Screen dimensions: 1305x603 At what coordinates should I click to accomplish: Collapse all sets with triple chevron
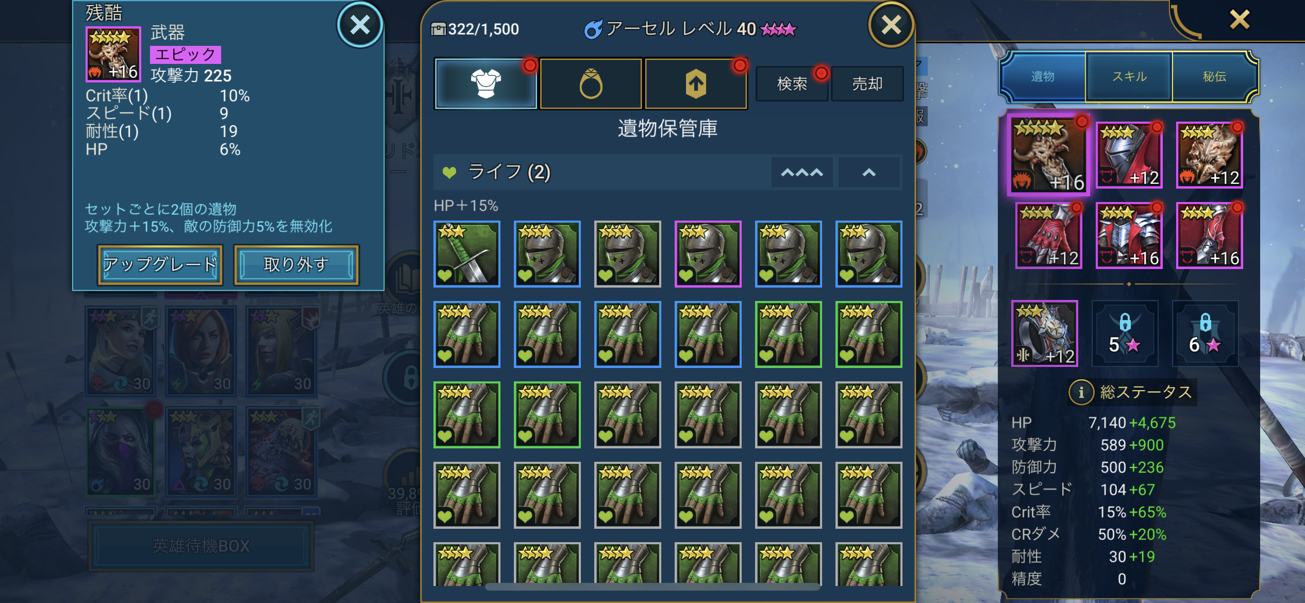(x=801, y=172)
